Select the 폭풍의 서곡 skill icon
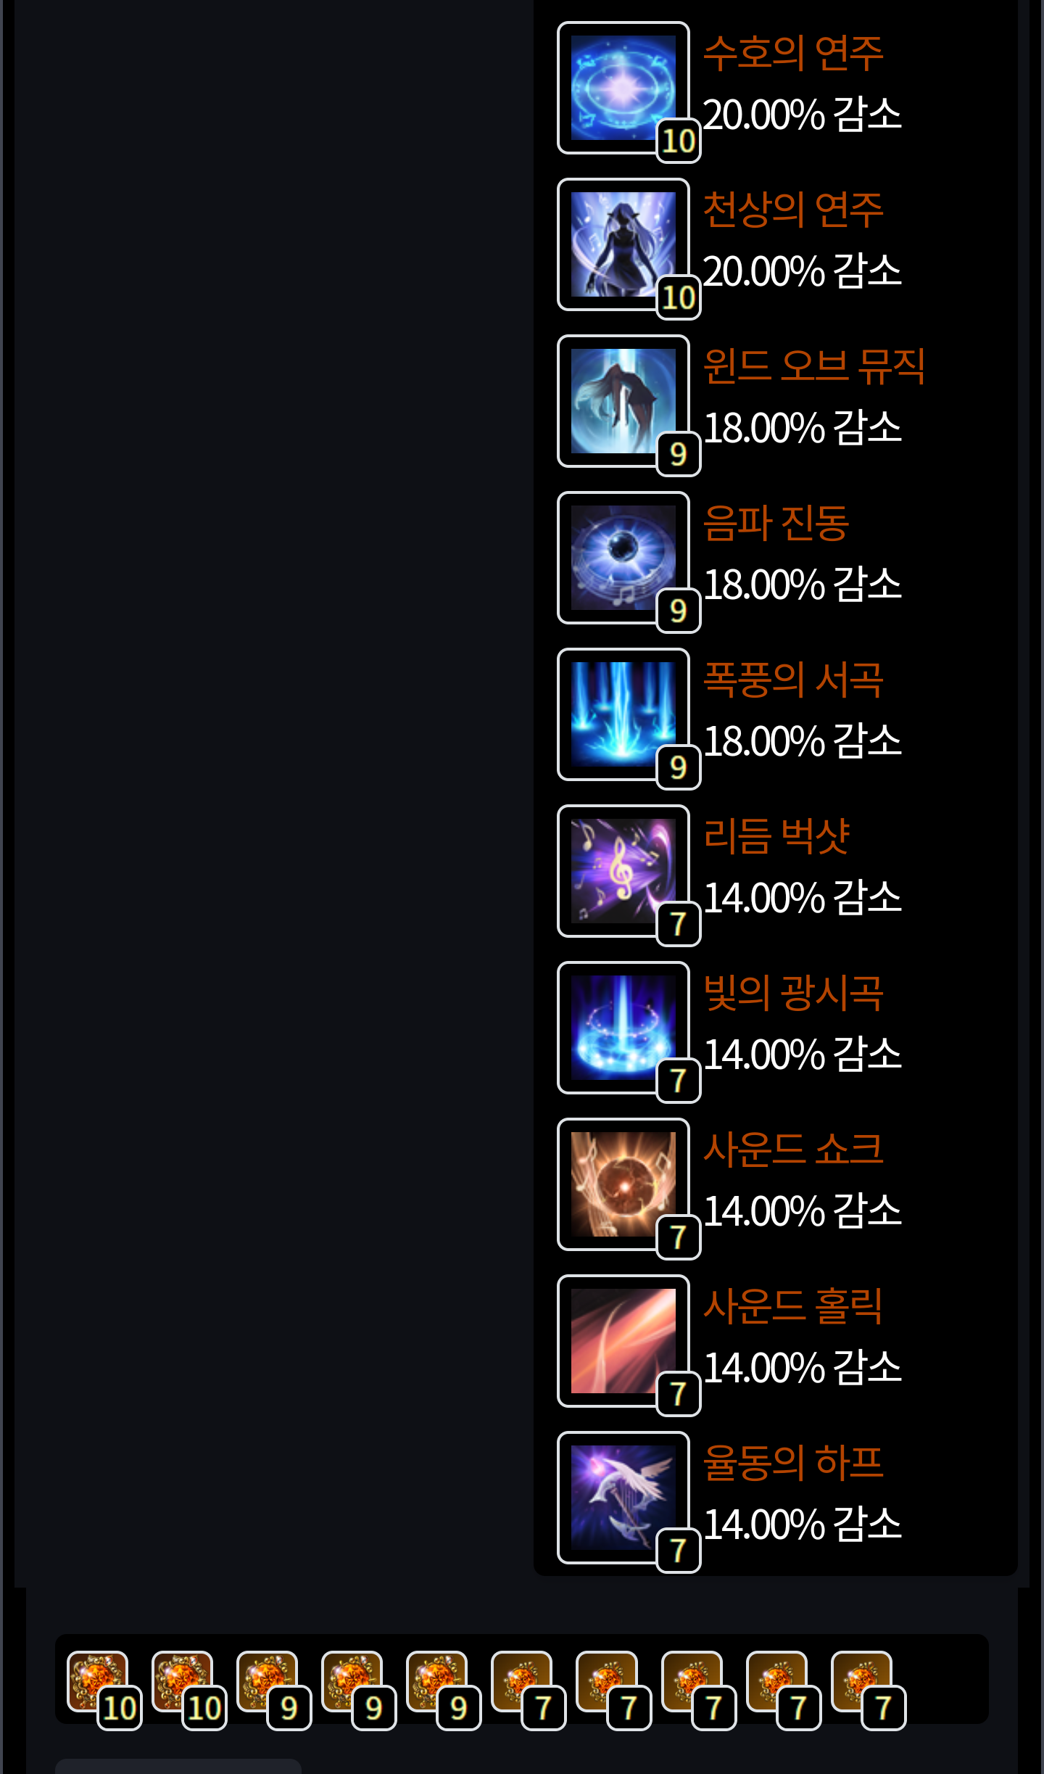 pyautogui.click(x=623, y=714)
